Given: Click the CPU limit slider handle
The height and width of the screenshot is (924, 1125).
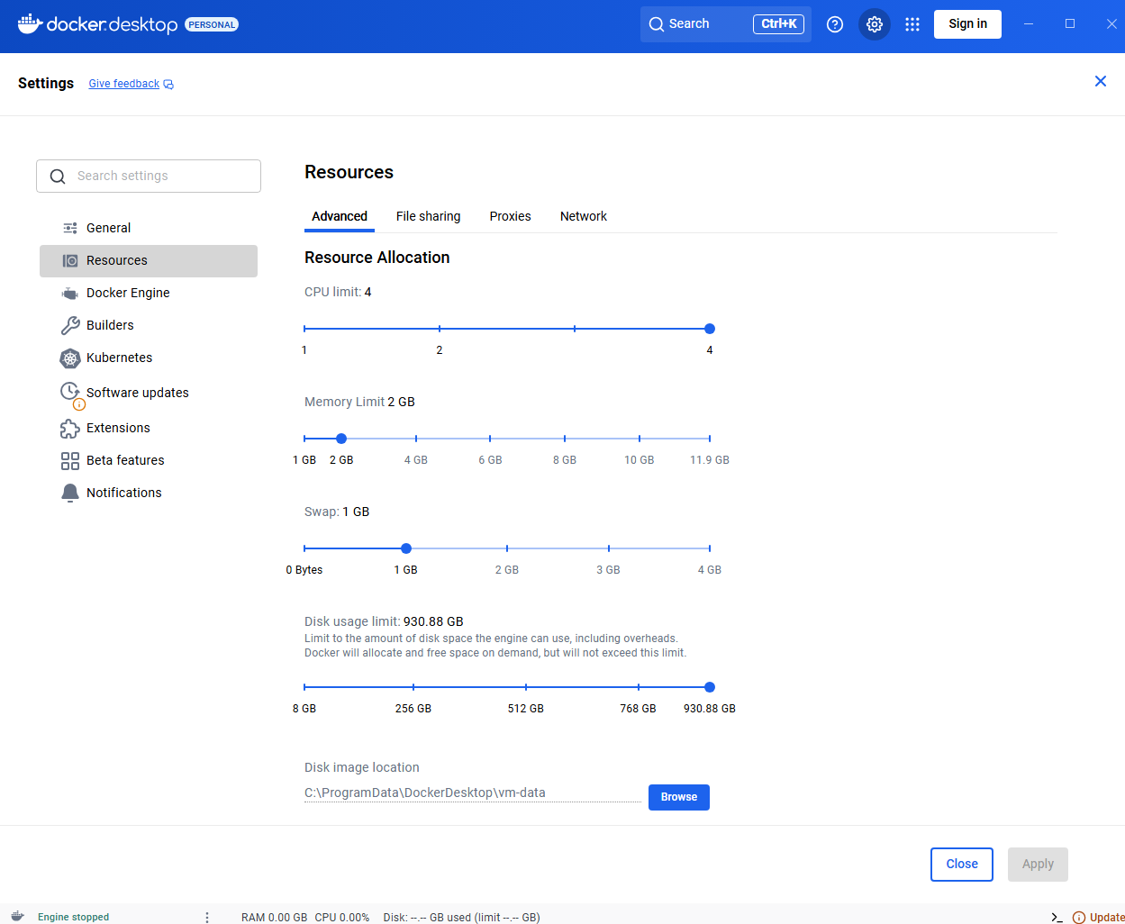Looking at the screenshot, I should coord(710,329).
